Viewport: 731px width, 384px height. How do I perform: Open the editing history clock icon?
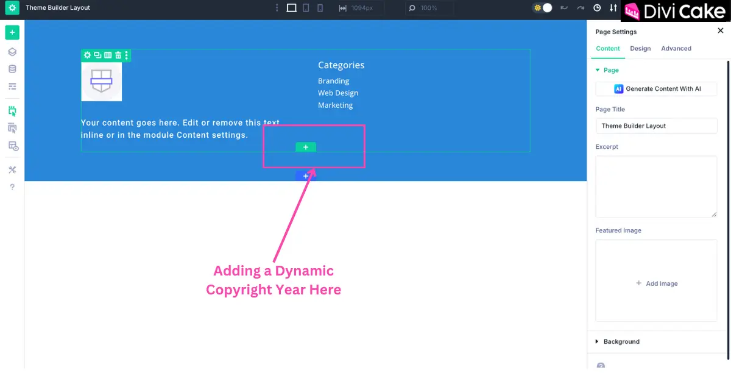(x=597, y=8)
